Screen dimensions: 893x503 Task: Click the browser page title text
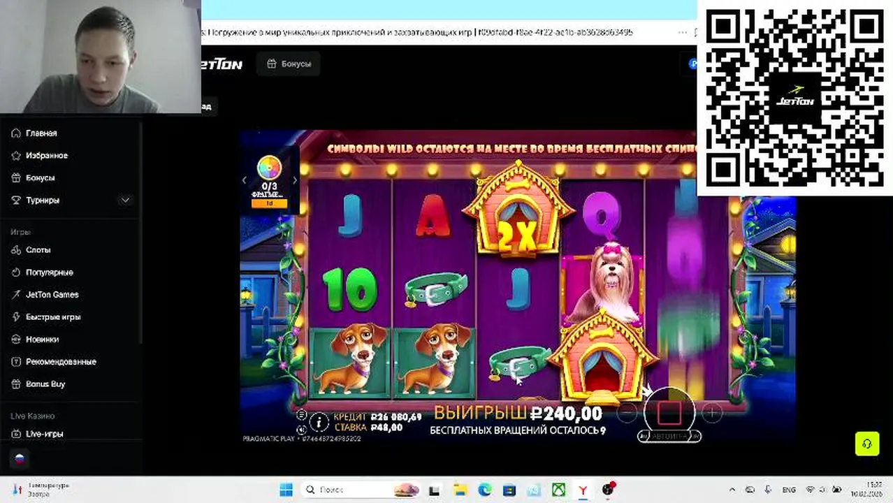(417, 32)
